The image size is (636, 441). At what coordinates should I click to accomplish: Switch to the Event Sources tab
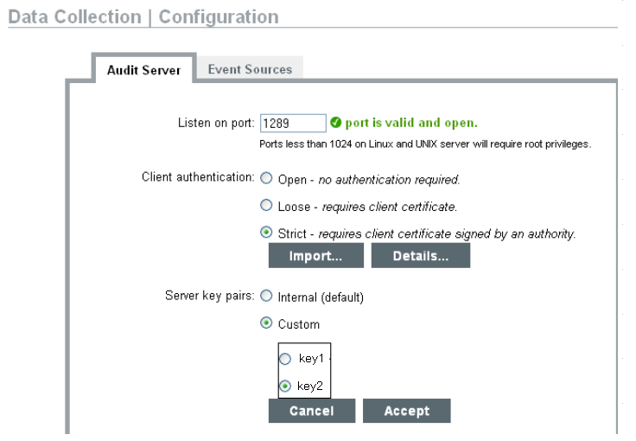point(250,69)
